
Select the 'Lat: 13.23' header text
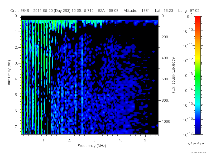click(x=164, y=11)
